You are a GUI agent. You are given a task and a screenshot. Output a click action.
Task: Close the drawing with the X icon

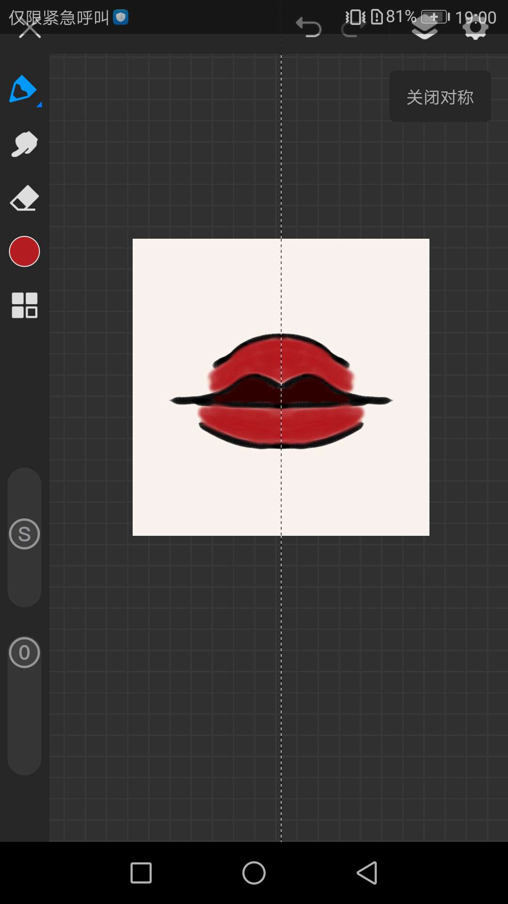click(x=30, y=28)
